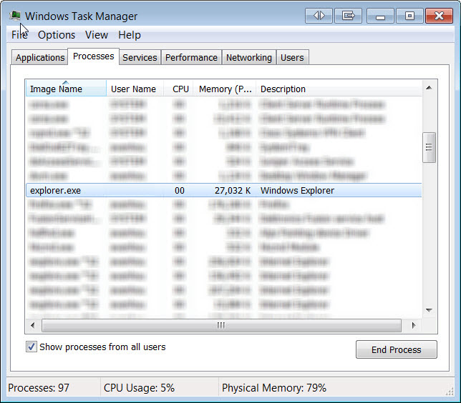Viewport: 461px width, 403px height.
Task: Open the Options menu
Action: pos(57,35)
